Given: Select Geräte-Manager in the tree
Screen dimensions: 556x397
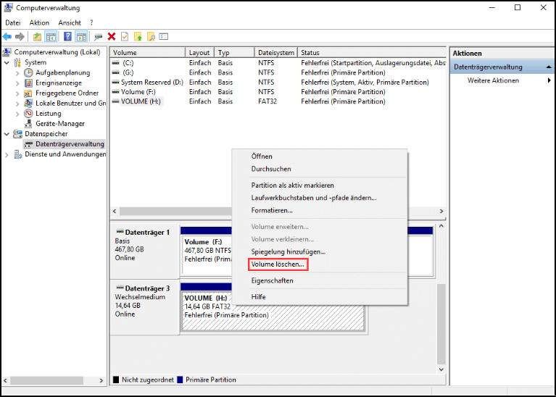Looking at the screenshot, I should coord(60,124).
